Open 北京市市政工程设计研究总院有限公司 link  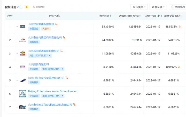50,105
